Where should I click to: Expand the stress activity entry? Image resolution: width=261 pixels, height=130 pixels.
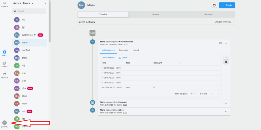[x=226, y=111]
